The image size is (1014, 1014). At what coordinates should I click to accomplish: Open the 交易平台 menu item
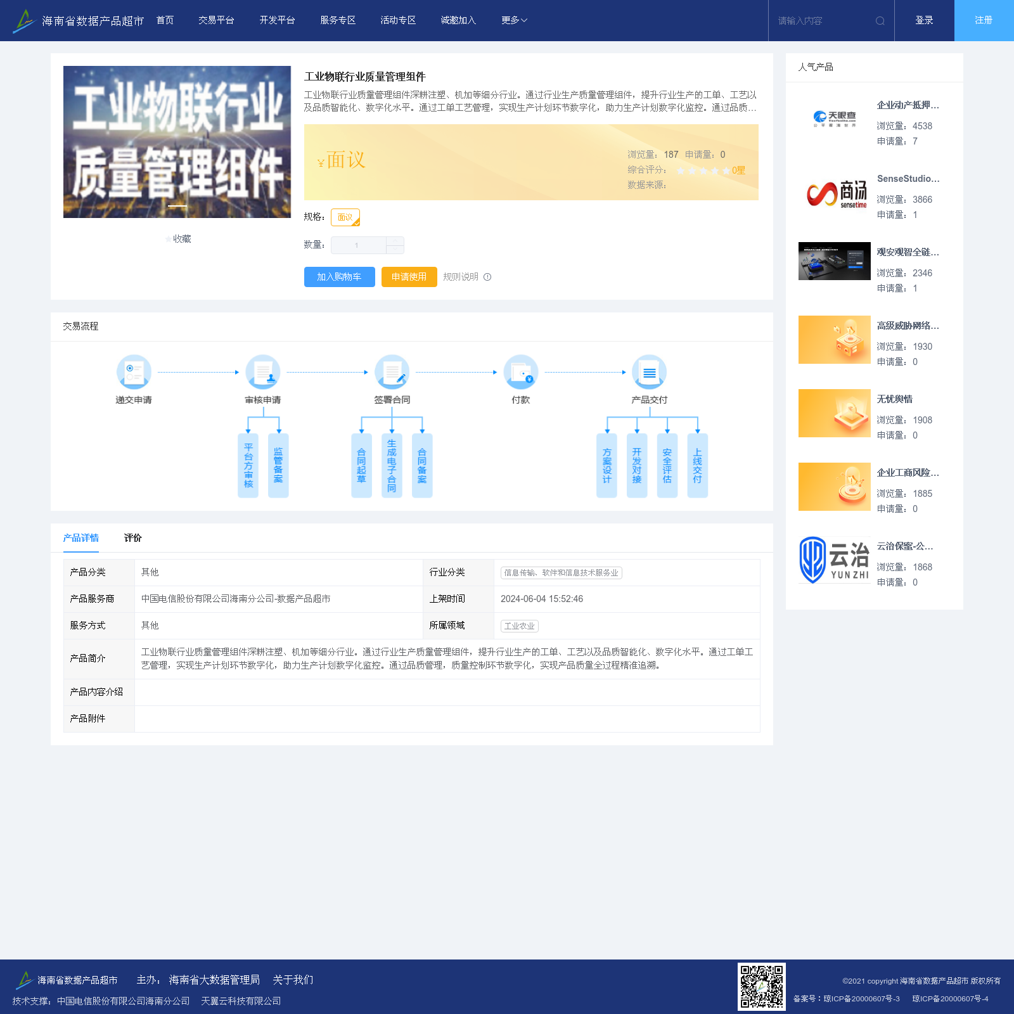point(216,20)
